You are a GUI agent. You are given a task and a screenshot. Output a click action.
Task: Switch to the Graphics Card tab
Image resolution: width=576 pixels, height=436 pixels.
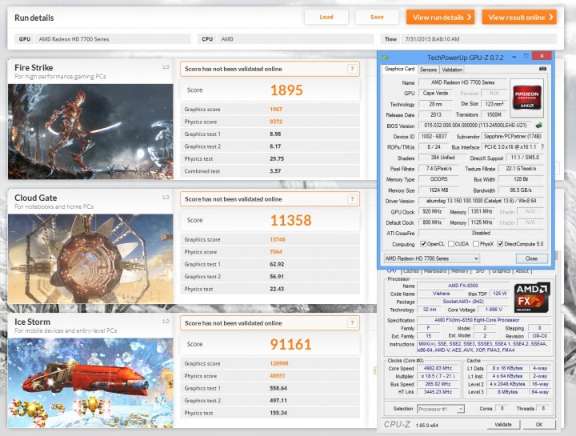pyautogui.click(x=399, y=69)
